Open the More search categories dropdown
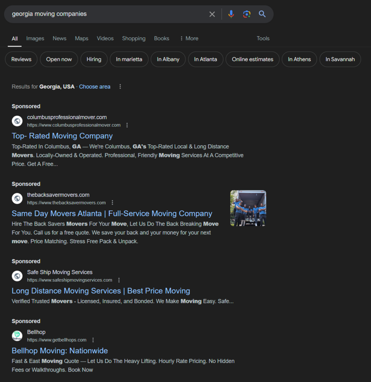This screenshot has width=371, height=382. point(189,38)
